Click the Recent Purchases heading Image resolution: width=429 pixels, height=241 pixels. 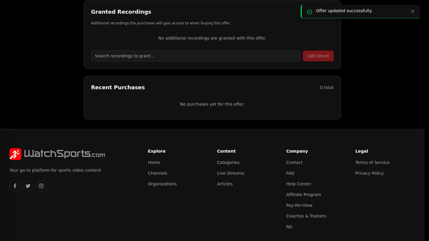point(118,87)
